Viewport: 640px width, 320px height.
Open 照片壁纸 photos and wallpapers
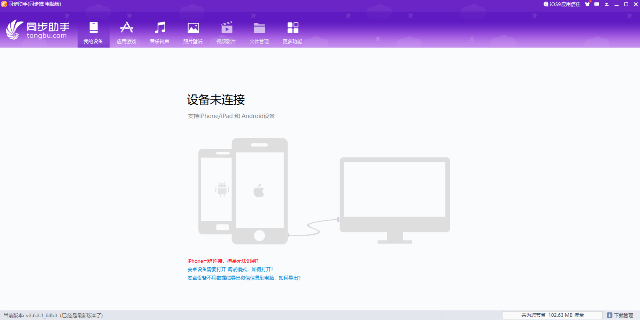(193, 32)
